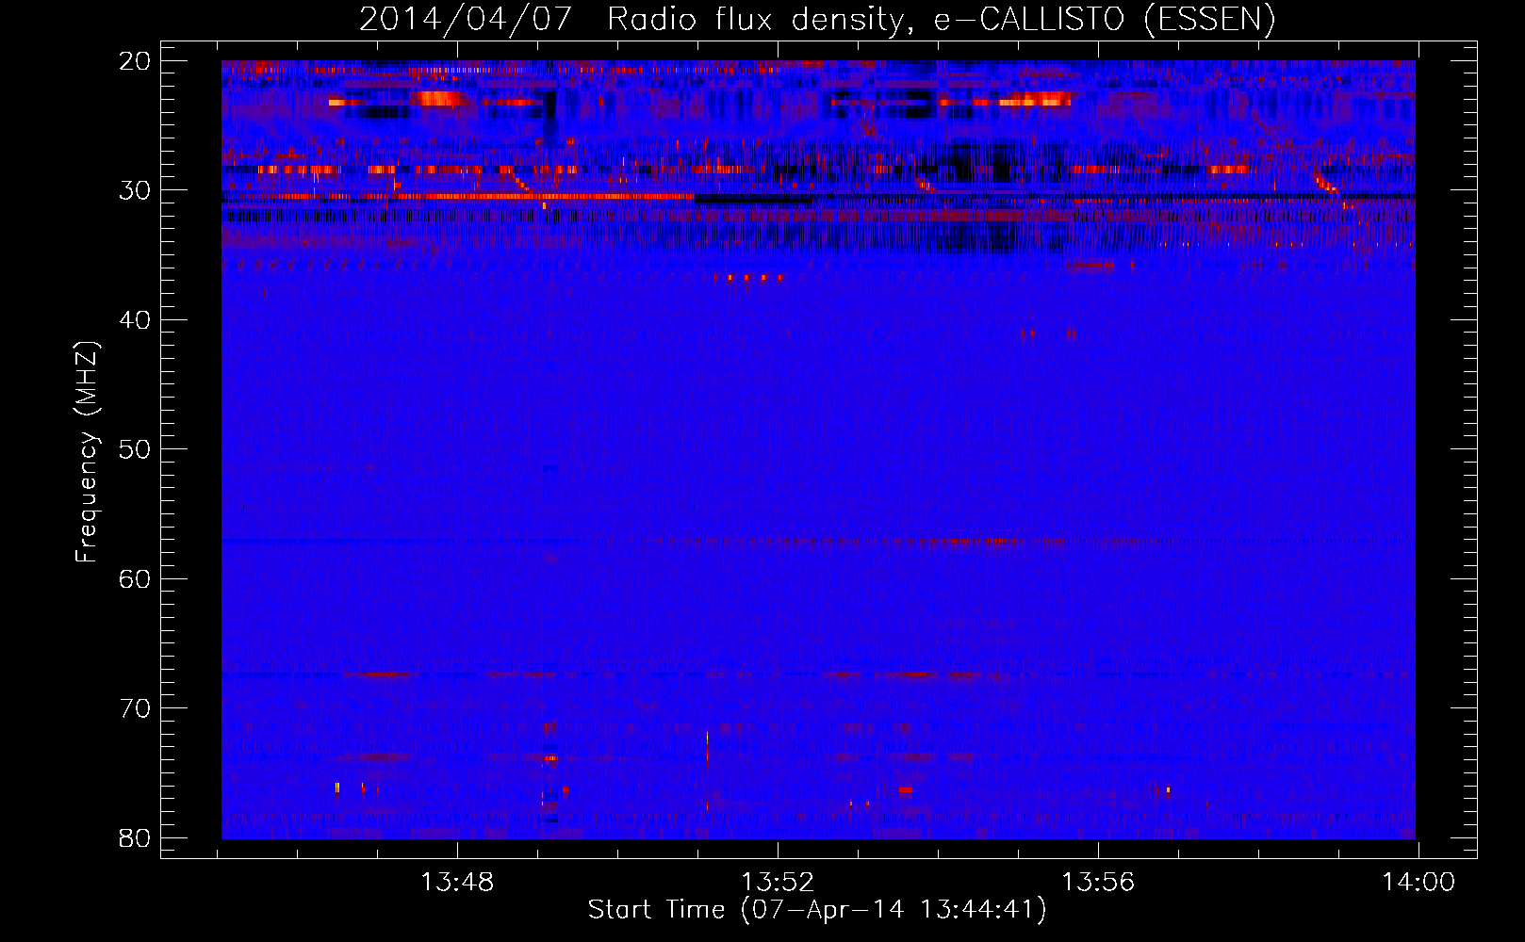This screenshot has height=942, width=1525.
Task: Click the 'Start Time (07-Apr-14 13:44:41)' axis label
Action: [x=817, y=910]
